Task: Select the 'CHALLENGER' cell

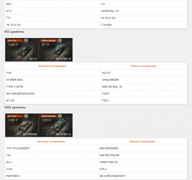Action: pos(144,80)
